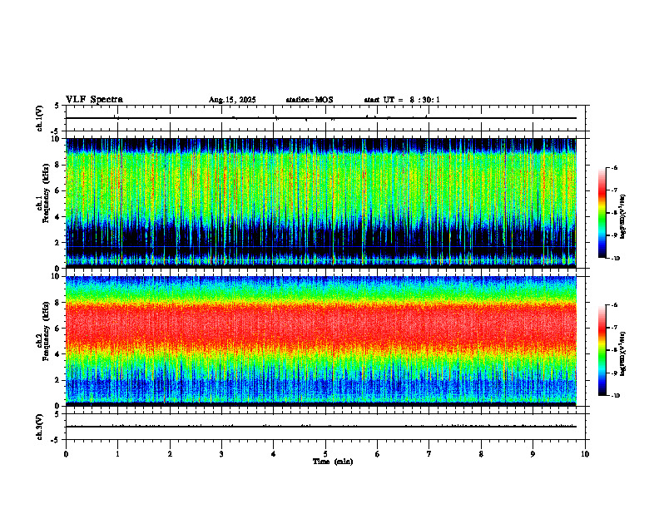Click the ch.2 spectrogram plot area
Image resolution: width=659 pixels, height=509 pixels.
tap(321, 341)
